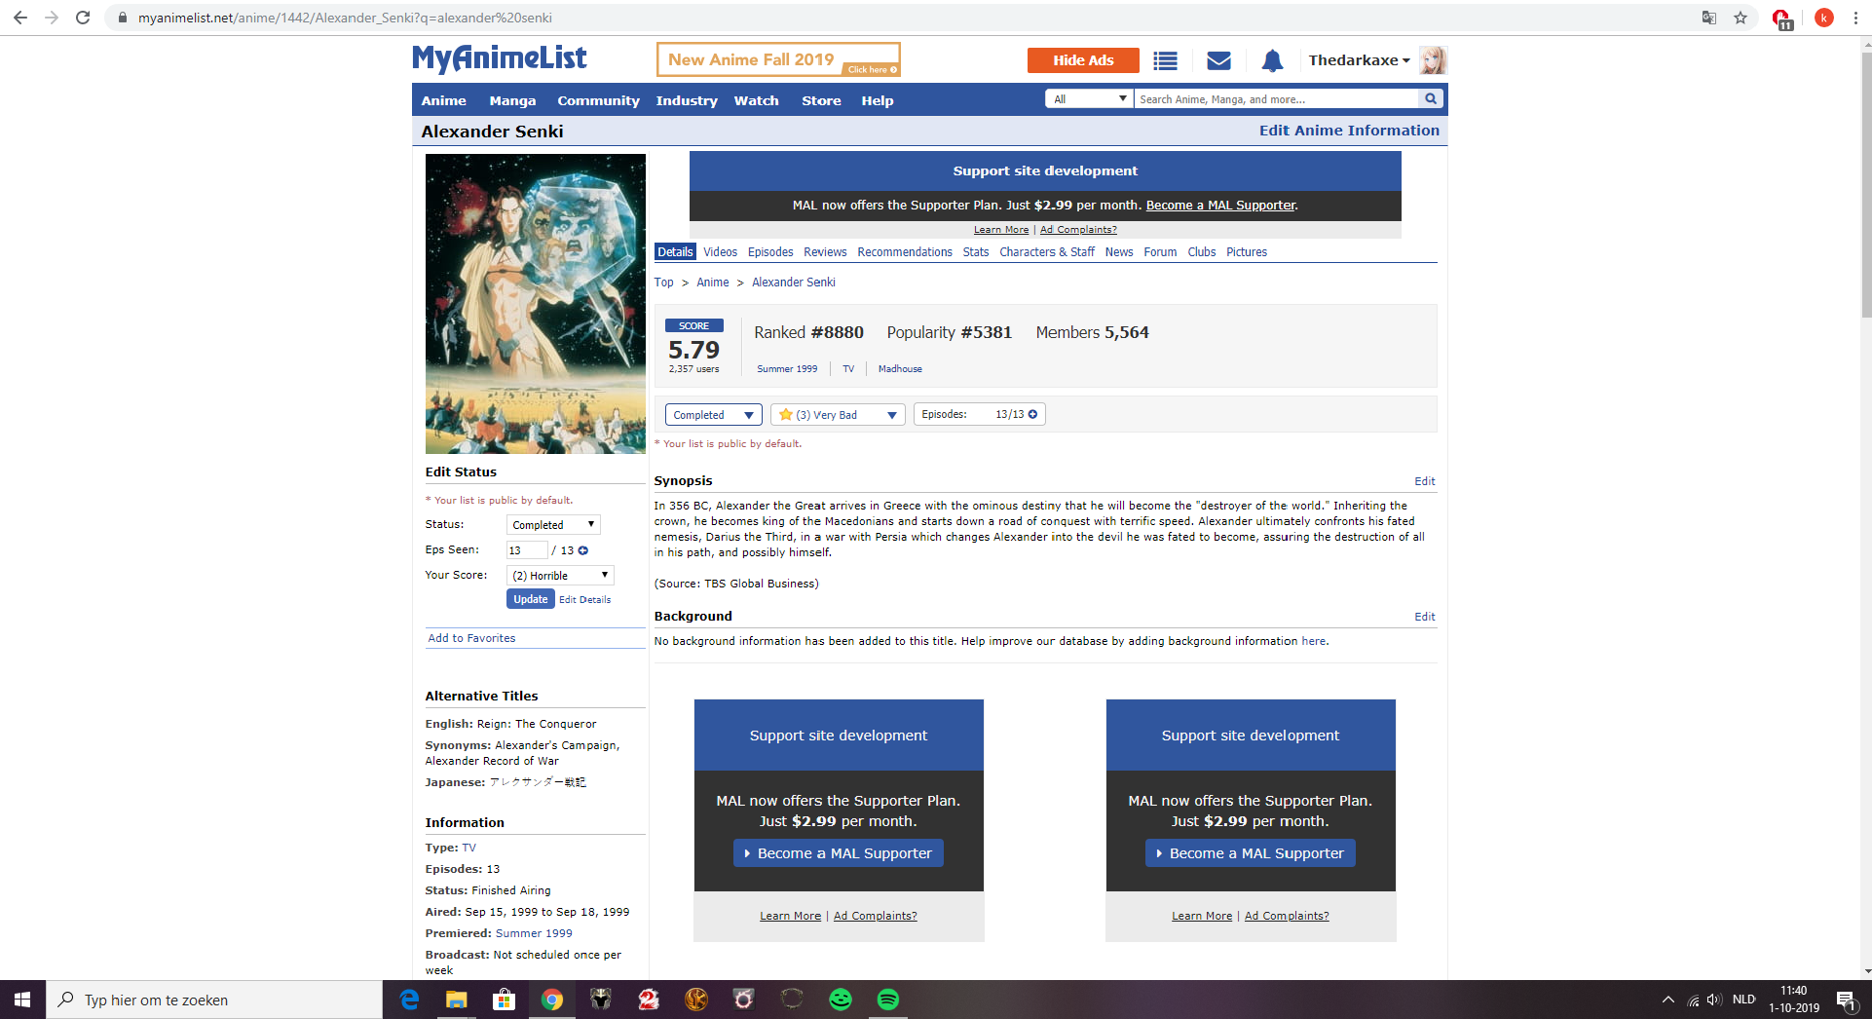Expand the search category All dropdown
The width and height of the screenshot is (1872, 1019).
point(1089,99)
